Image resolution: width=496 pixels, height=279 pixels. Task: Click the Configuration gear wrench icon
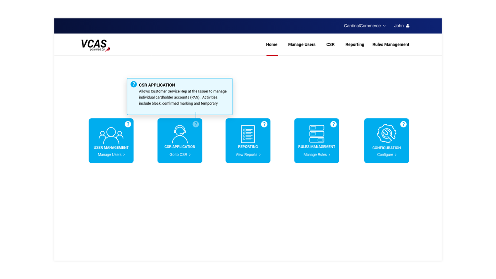point(386,134)
